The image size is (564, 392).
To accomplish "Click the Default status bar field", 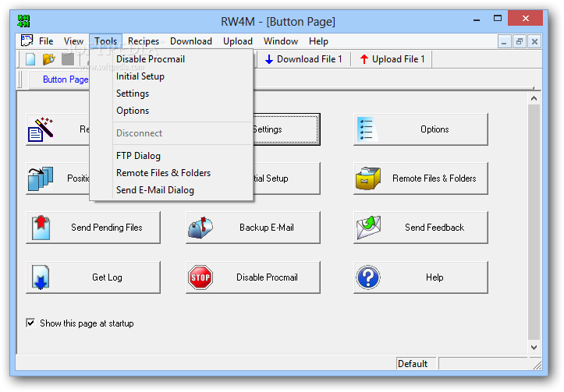I will 416,364.
